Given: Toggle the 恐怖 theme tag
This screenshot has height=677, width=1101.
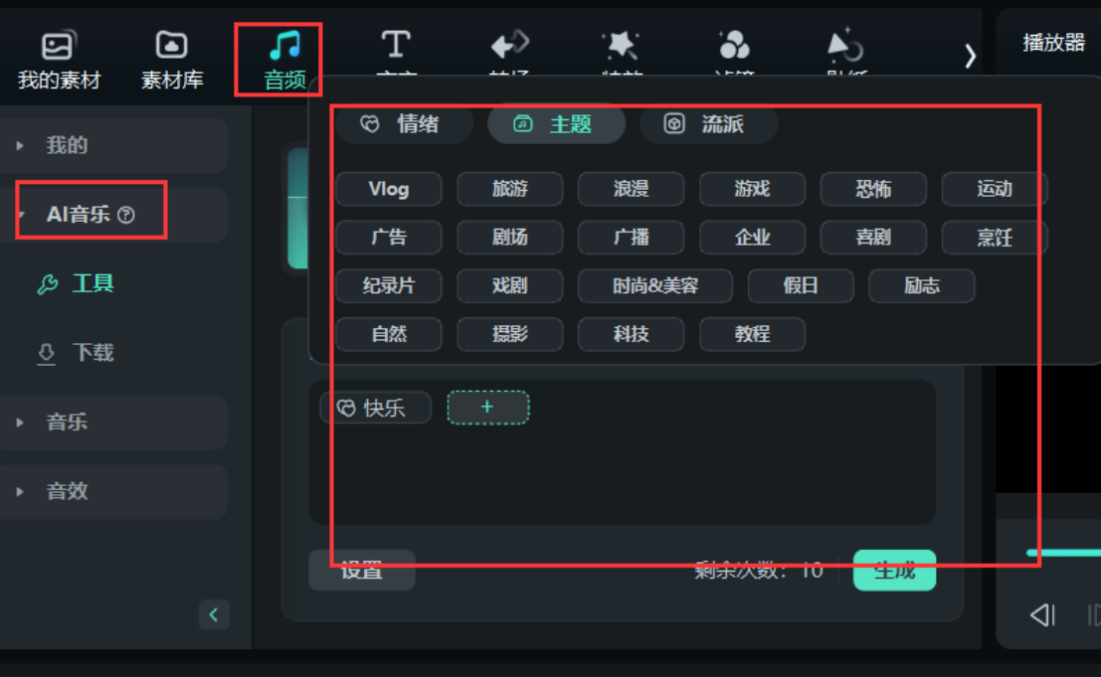Looking at the screenshot, I should 872,189.
